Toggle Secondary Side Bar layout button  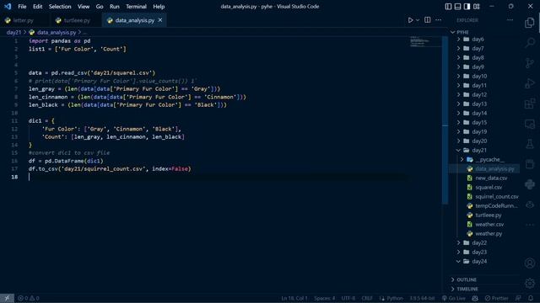[467, 7]
